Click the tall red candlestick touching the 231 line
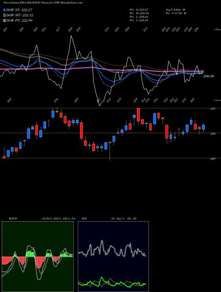The image size is (221, 292). coord(138,115)
